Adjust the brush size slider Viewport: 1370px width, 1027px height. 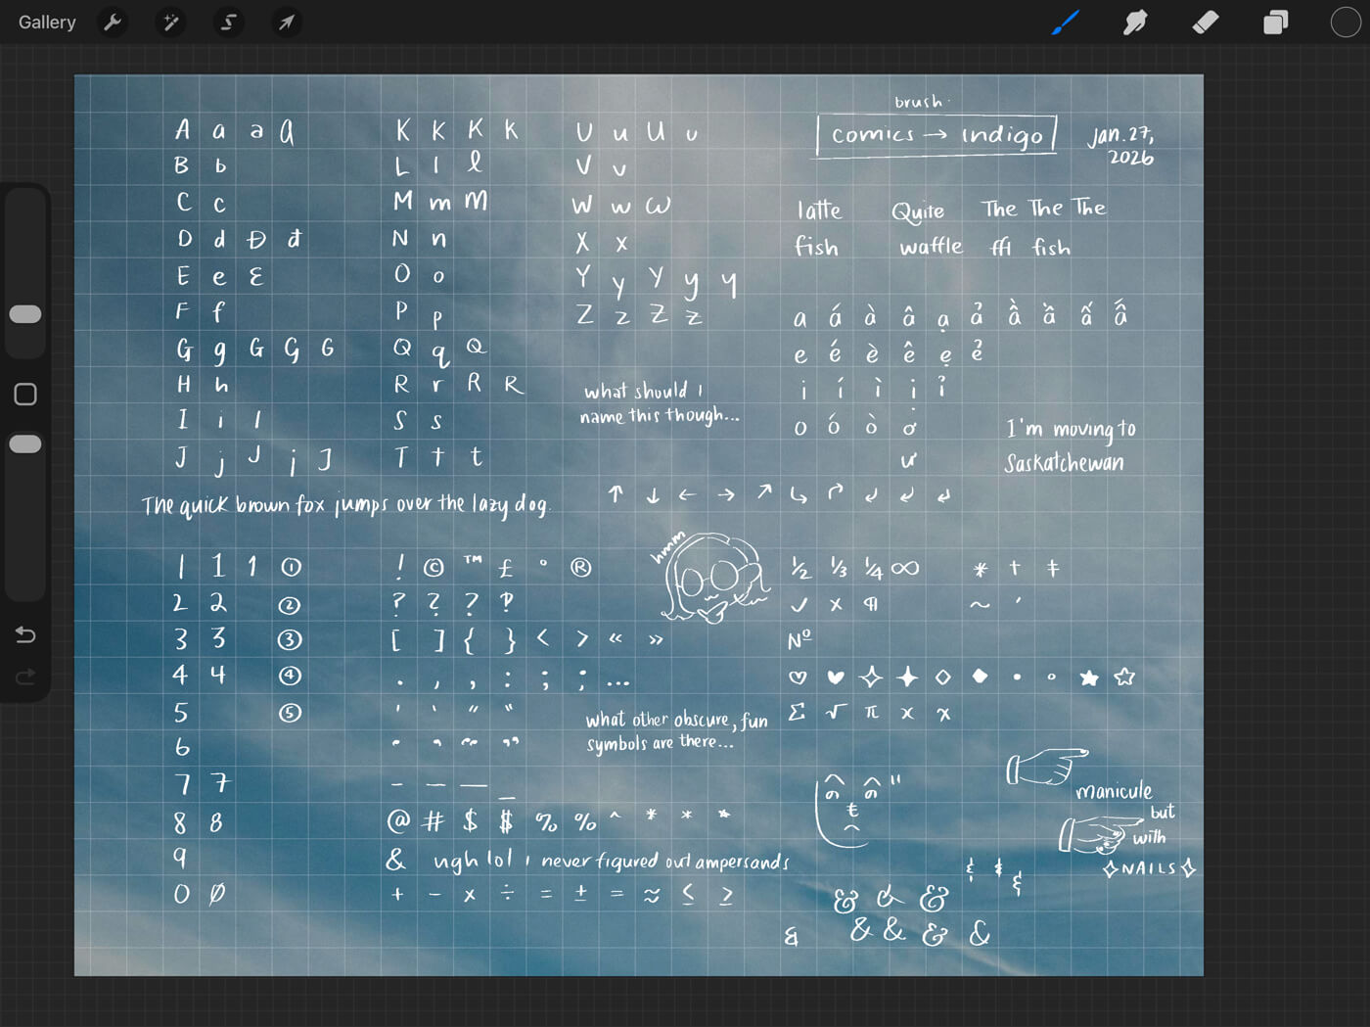tap(25, 313)
